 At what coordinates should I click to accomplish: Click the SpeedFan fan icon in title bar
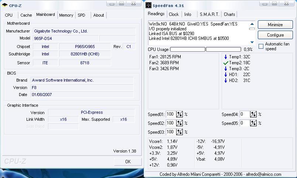click(148, 5)
